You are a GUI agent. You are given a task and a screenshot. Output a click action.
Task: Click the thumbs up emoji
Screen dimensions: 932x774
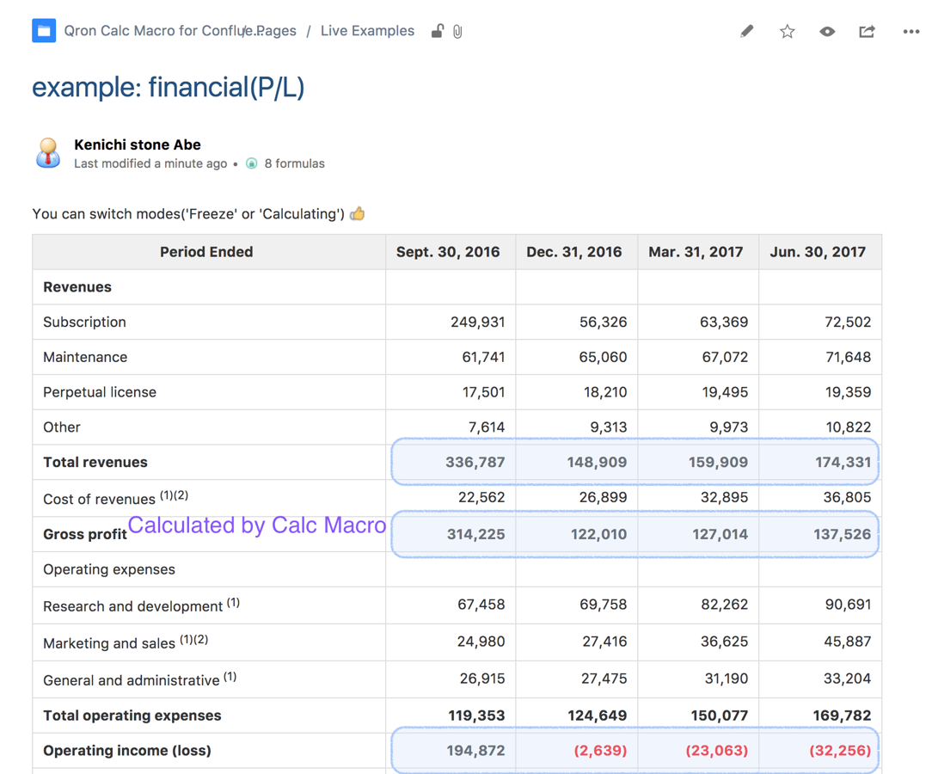click(358, 213)
